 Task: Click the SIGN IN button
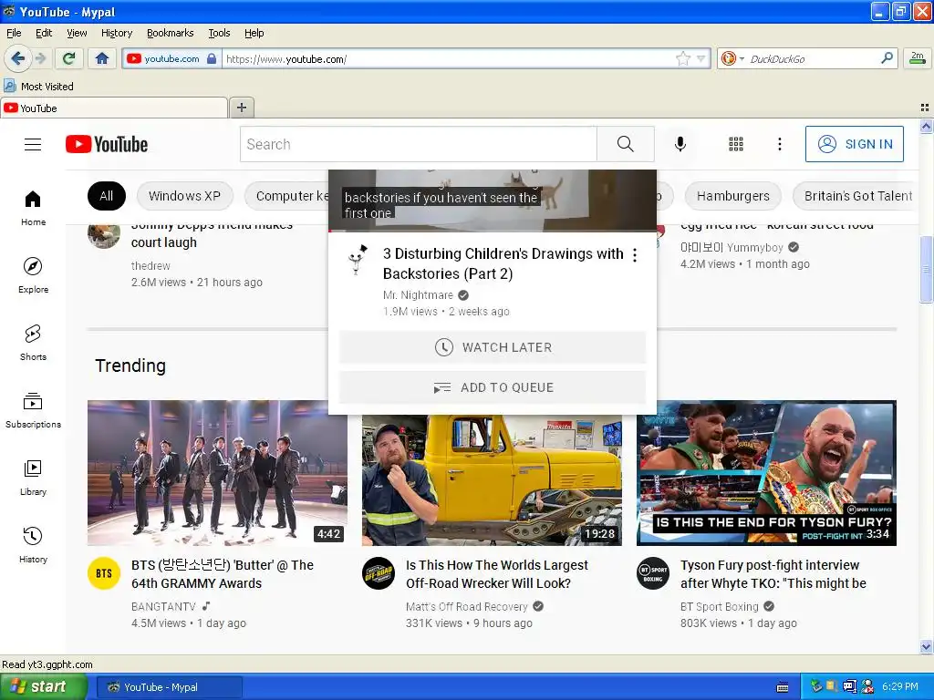point(854,144)
